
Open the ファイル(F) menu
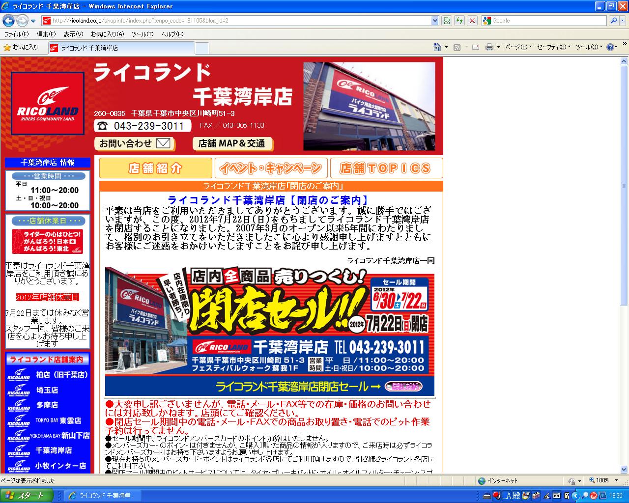pyautogui.click(x=16, y=34)
